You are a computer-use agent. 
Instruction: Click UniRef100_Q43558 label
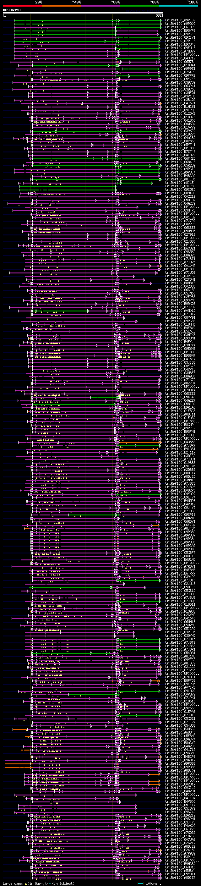180,442
